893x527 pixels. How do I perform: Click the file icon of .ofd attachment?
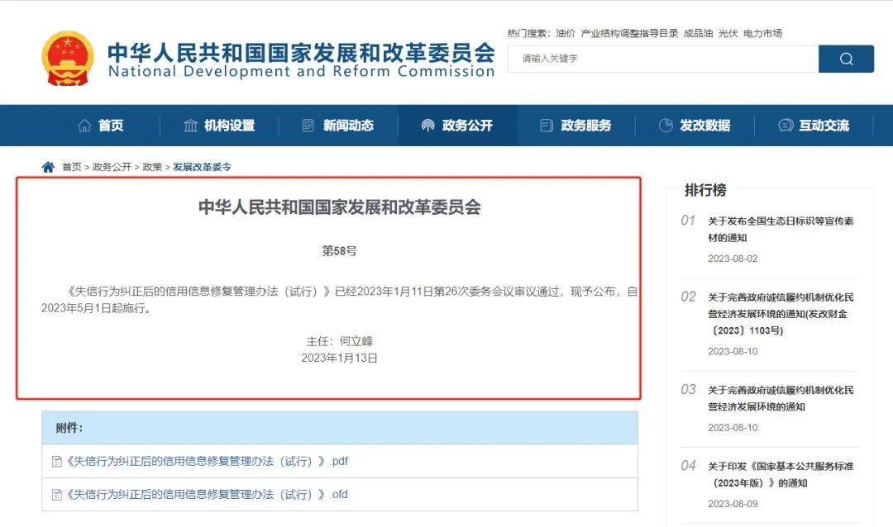click(x=56, y=495)
